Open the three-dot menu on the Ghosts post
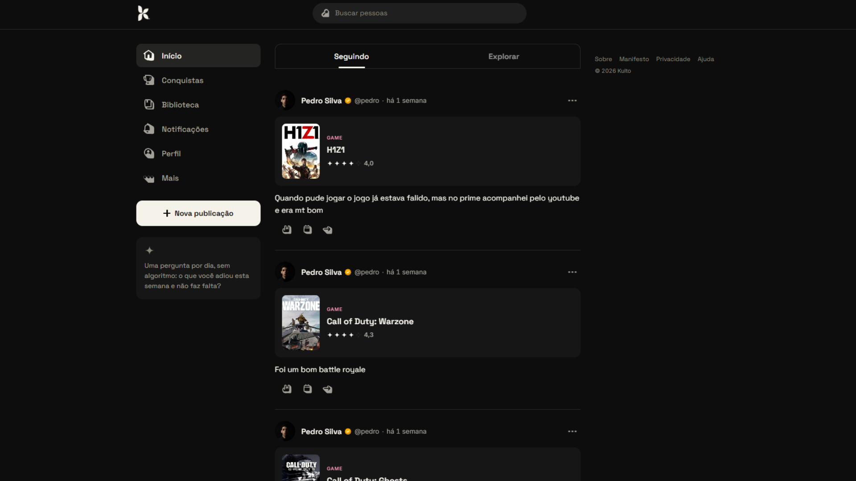This screenshot has width=856, height=481. coord(572,432)
